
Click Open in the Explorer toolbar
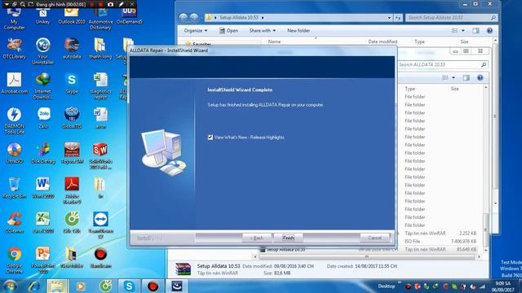228,31
